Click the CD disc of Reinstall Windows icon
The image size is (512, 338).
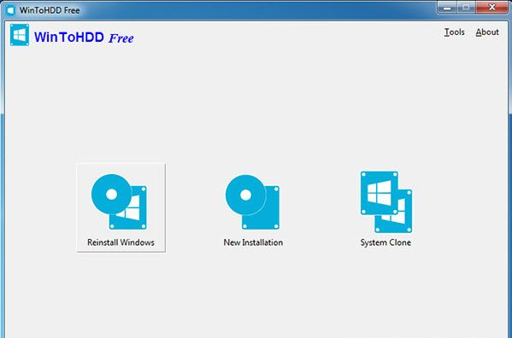click(111, 195)
